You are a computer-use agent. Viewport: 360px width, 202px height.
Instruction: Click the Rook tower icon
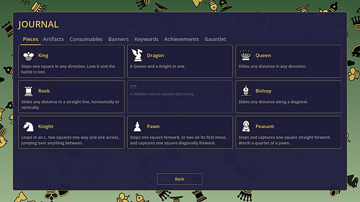28,91
